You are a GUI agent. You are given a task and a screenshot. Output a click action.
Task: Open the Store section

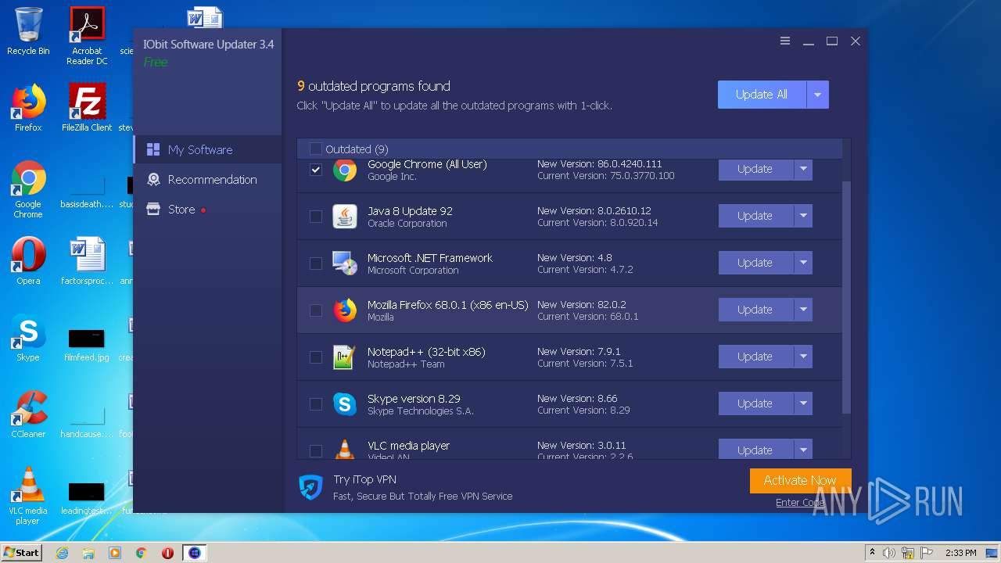[207, 209]
